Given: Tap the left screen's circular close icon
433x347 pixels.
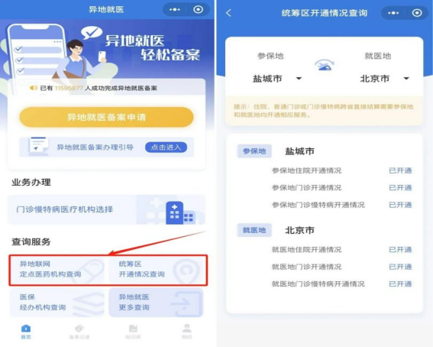Looking at the screenshot, I should tap(199, 10).
